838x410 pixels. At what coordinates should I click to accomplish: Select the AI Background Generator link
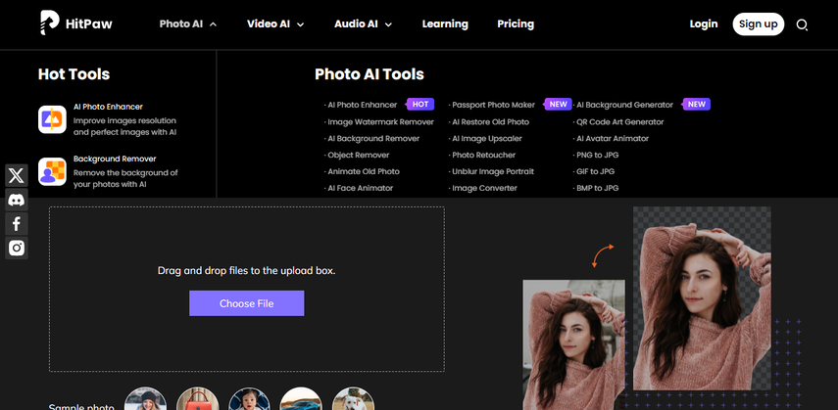pos(625,105)
